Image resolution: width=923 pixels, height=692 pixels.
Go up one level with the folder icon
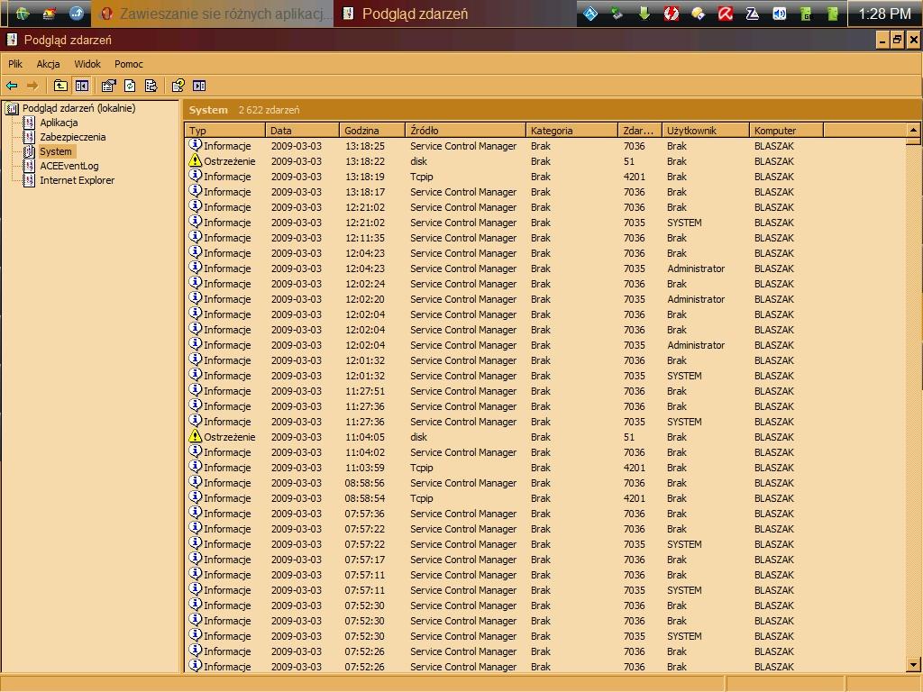(x=60, y=86)
